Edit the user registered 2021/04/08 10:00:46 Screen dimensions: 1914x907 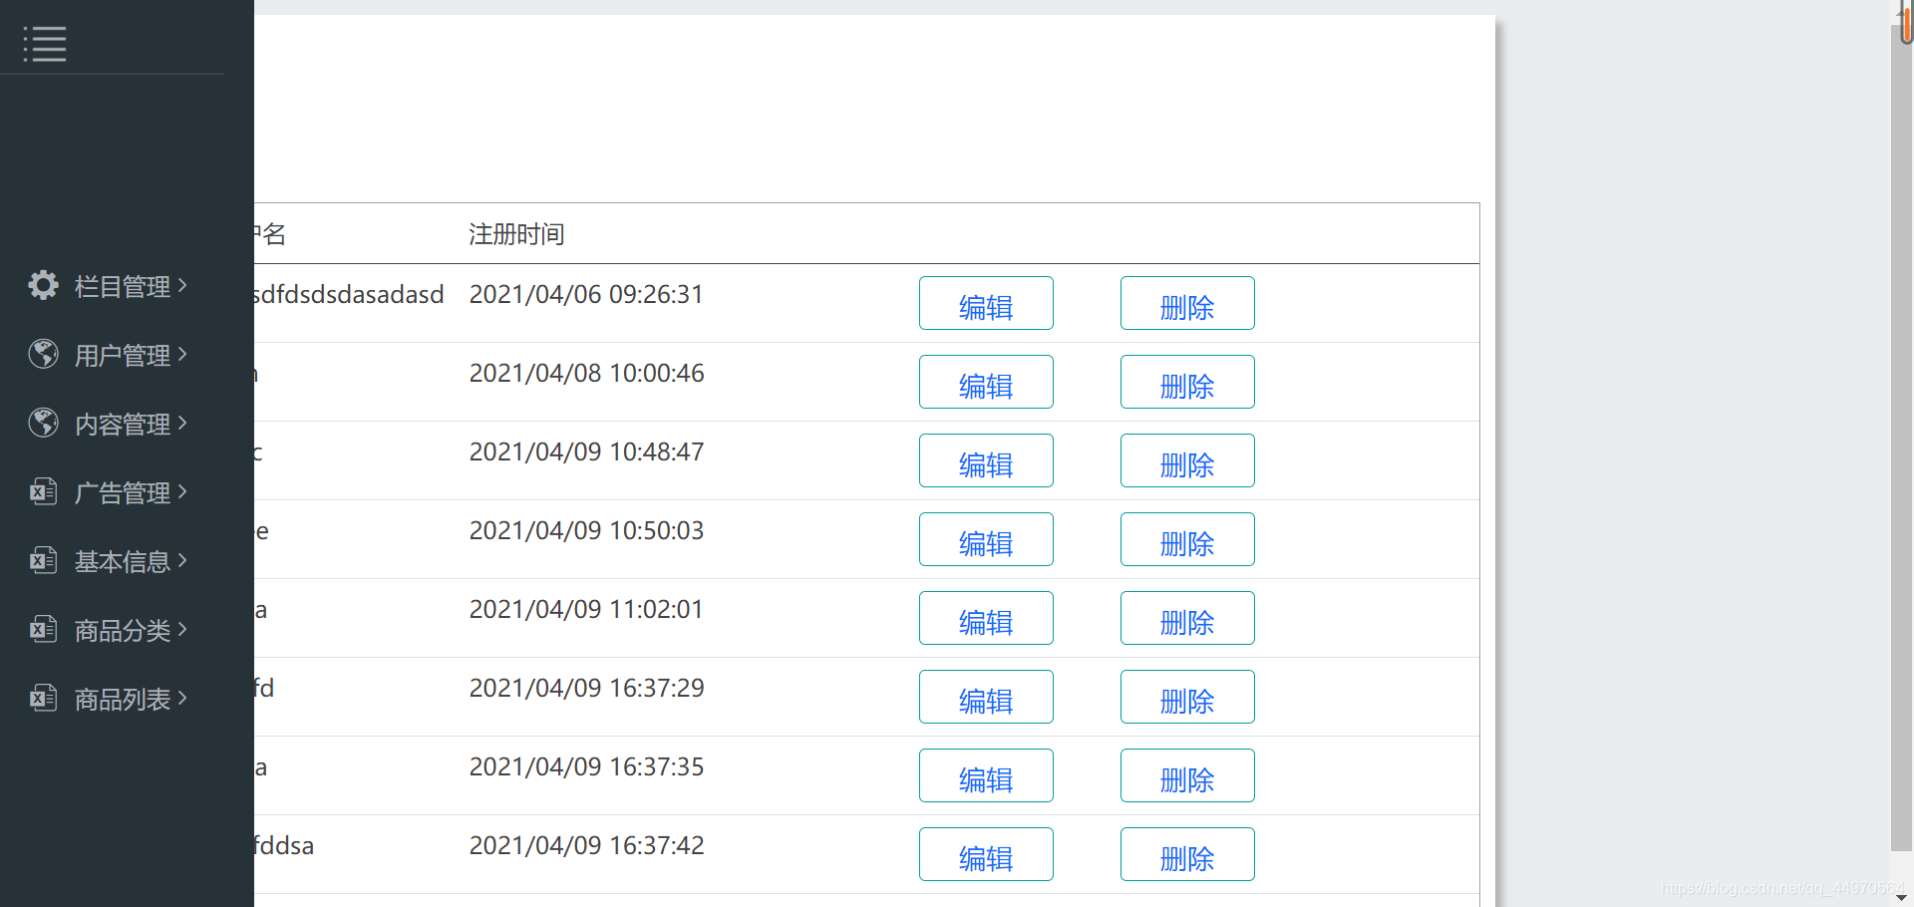[x=985, y=381]
